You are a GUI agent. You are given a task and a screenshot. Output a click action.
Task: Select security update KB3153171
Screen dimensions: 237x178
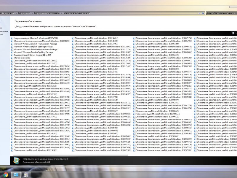(x=41, y=108)
